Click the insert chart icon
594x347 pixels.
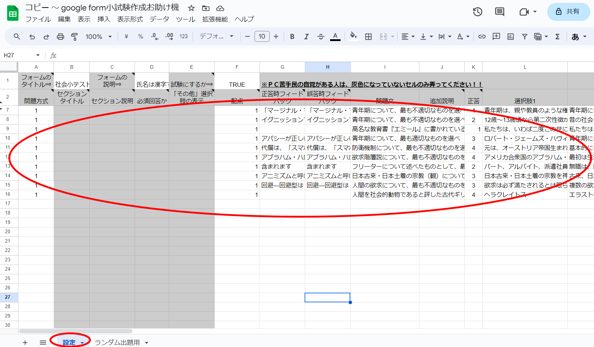(510, 36)
